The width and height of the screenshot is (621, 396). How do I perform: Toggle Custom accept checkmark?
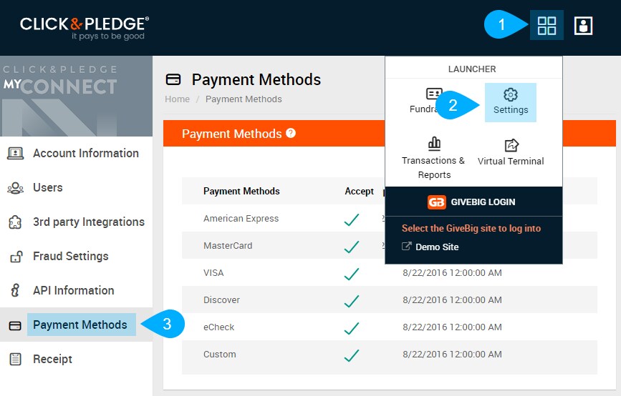point(352,355)
